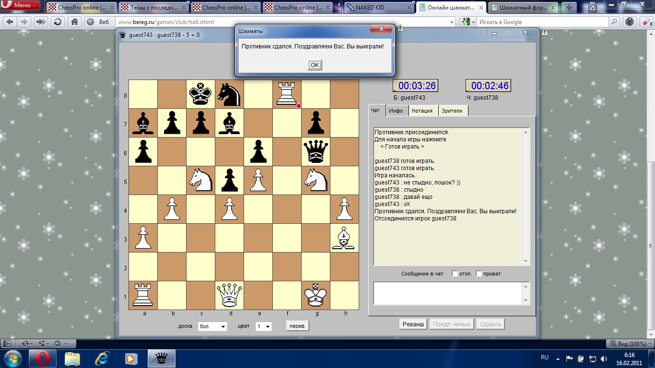Click the 'Реванш' rematch button

pos(413,324)
